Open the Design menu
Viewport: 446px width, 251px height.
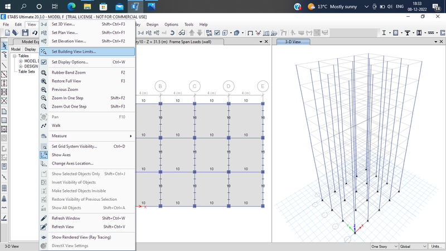point(152,25)
